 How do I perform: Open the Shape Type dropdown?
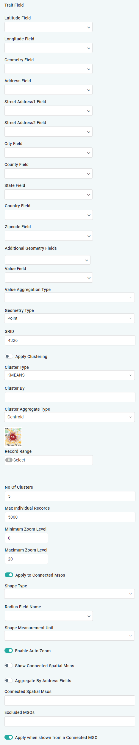70,594
